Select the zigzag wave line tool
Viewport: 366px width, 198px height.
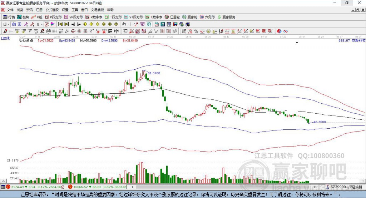156,31
